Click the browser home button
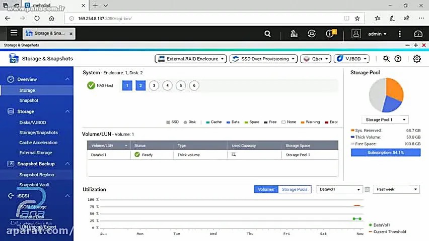 pos(51,18)
